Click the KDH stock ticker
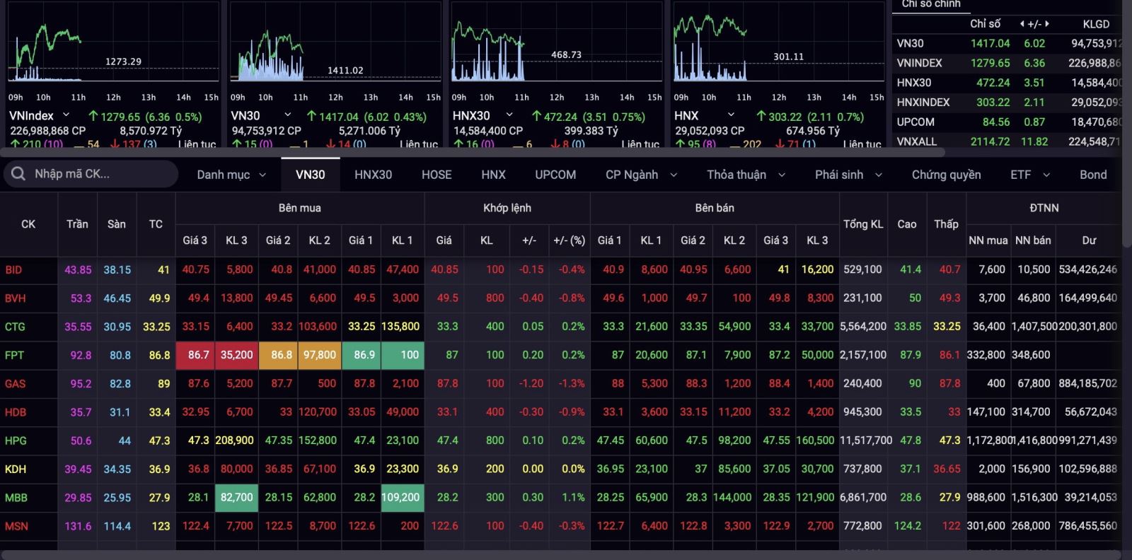Viewport: 1132px width, 560px height. [x=16, y=469]
